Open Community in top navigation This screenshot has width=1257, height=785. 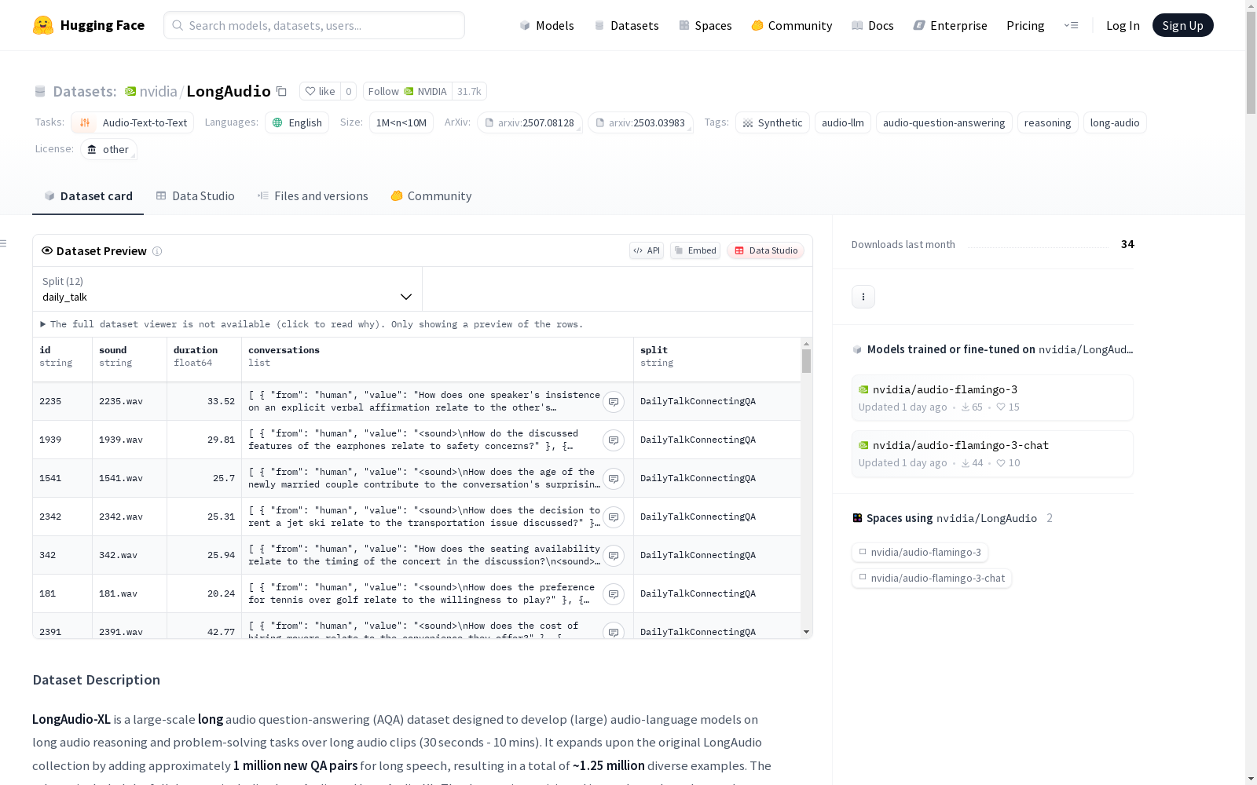[x=792, y=25]
